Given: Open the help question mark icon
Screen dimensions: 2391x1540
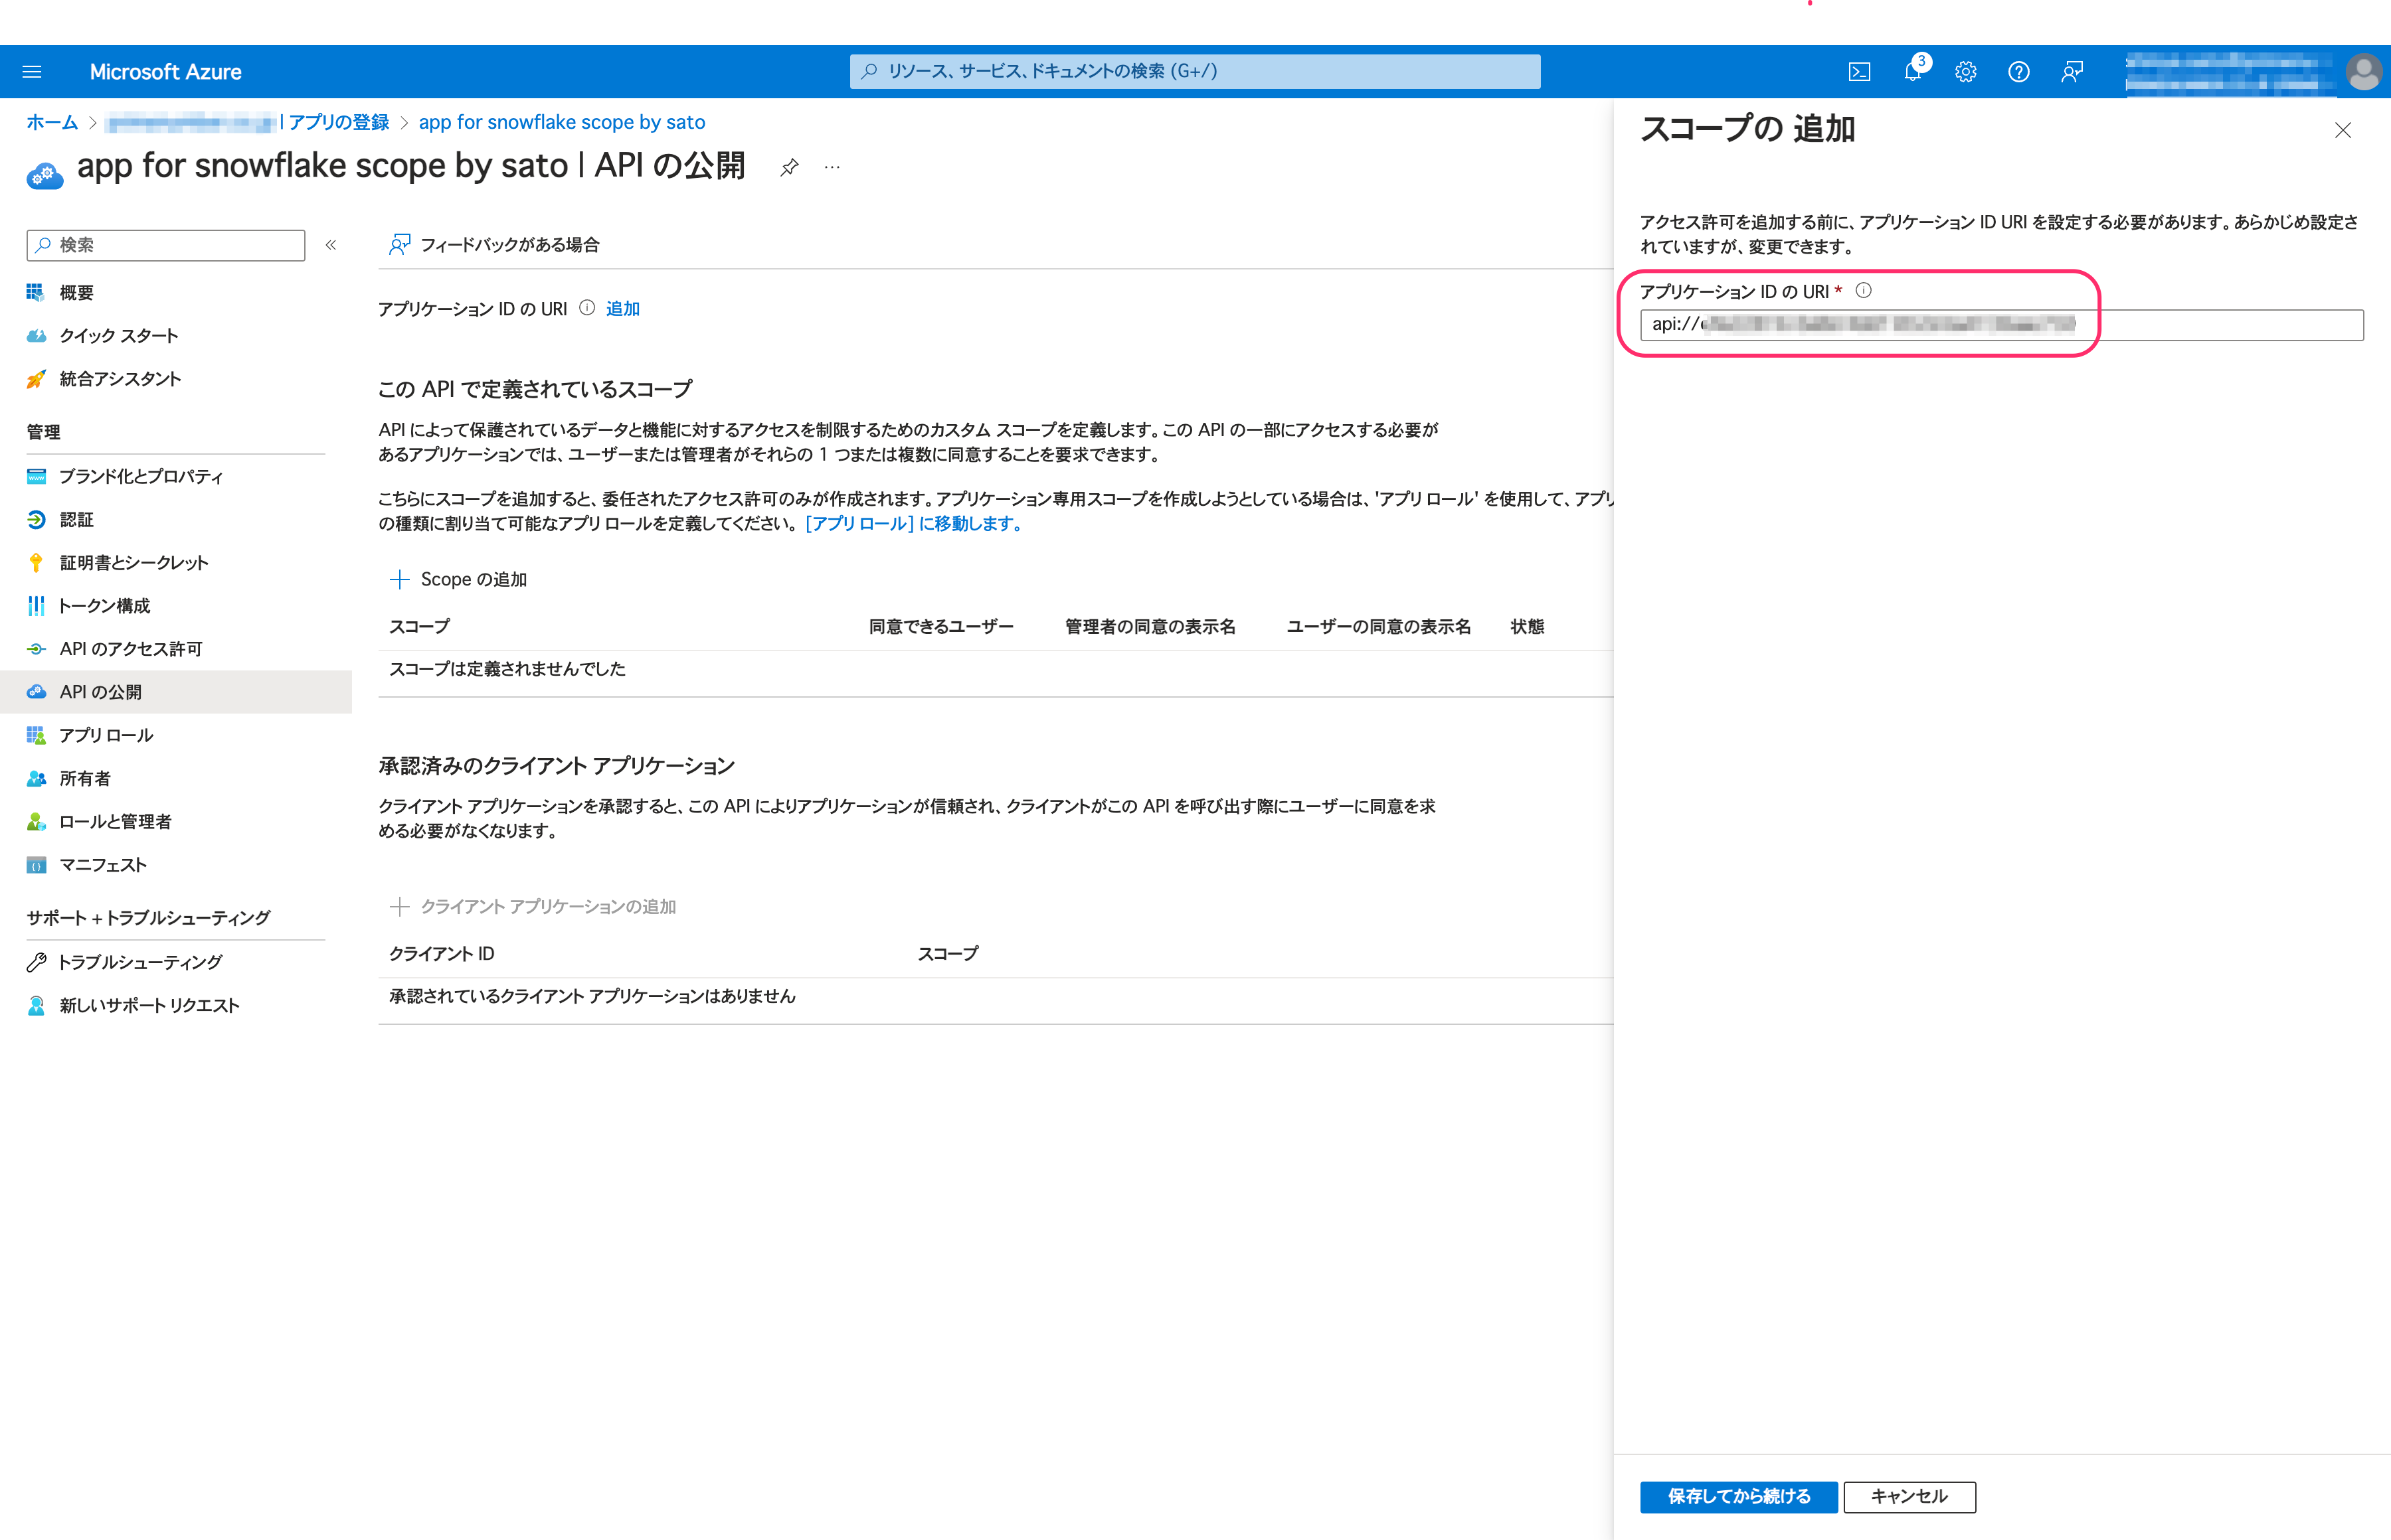Looking at the screenshot, I should (x=2019, y=72).
